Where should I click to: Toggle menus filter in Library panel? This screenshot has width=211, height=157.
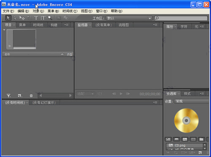(168, 139)
